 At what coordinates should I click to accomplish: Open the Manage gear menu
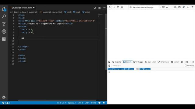4,97
